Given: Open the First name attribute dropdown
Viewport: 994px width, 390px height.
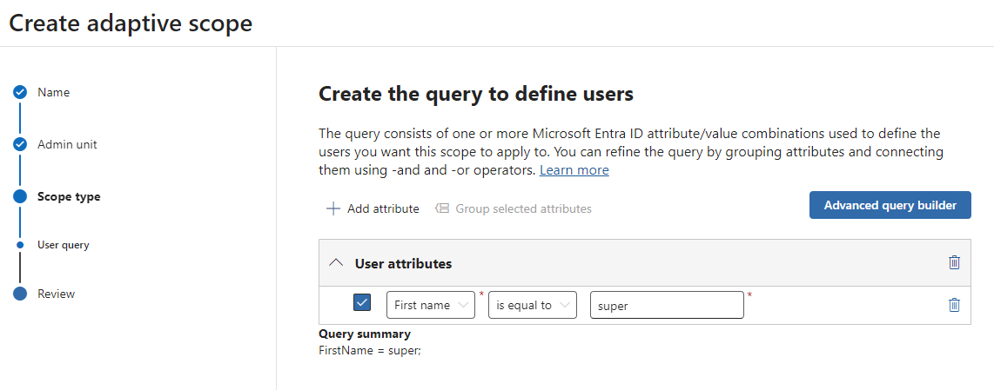Looking at the screenshot, I should coord(430,305).
